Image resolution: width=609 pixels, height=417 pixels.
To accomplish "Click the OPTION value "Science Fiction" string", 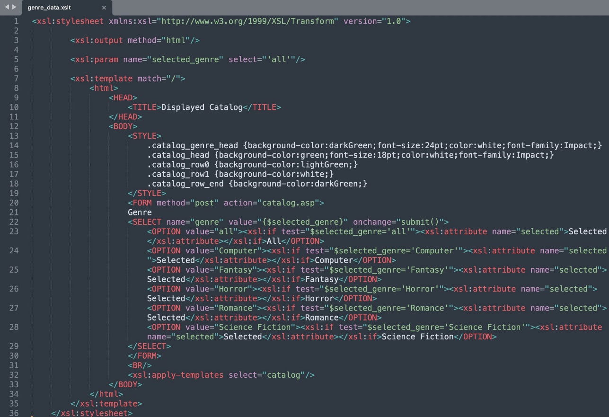I will tap(255, 327).
